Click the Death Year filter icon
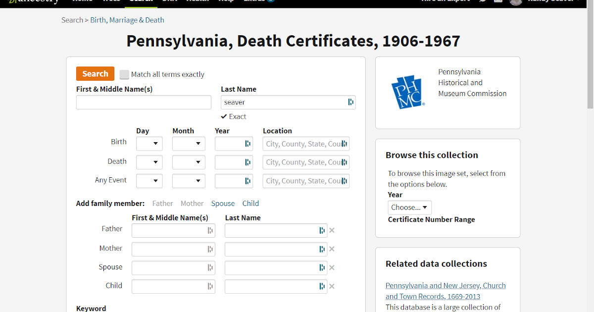The width and height of the screenshot is (594, 312). (247, 162)
